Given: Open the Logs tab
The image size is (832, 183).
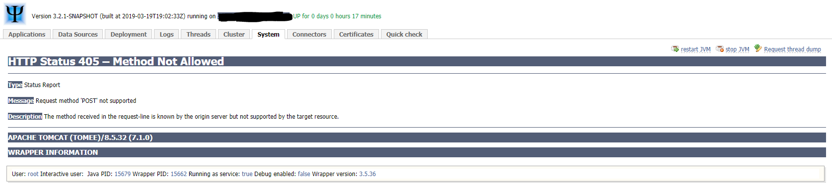Looking at the screenshot, I should tap(167, 34).
